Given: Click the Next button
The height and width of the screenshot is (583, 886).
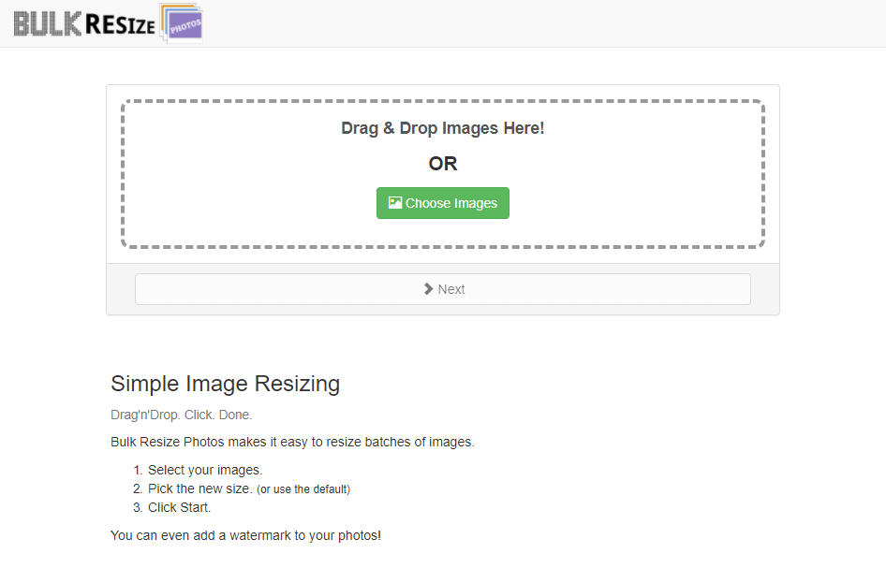Looking at the screenshot, I should pyautogui.click(x=442, y=289).
